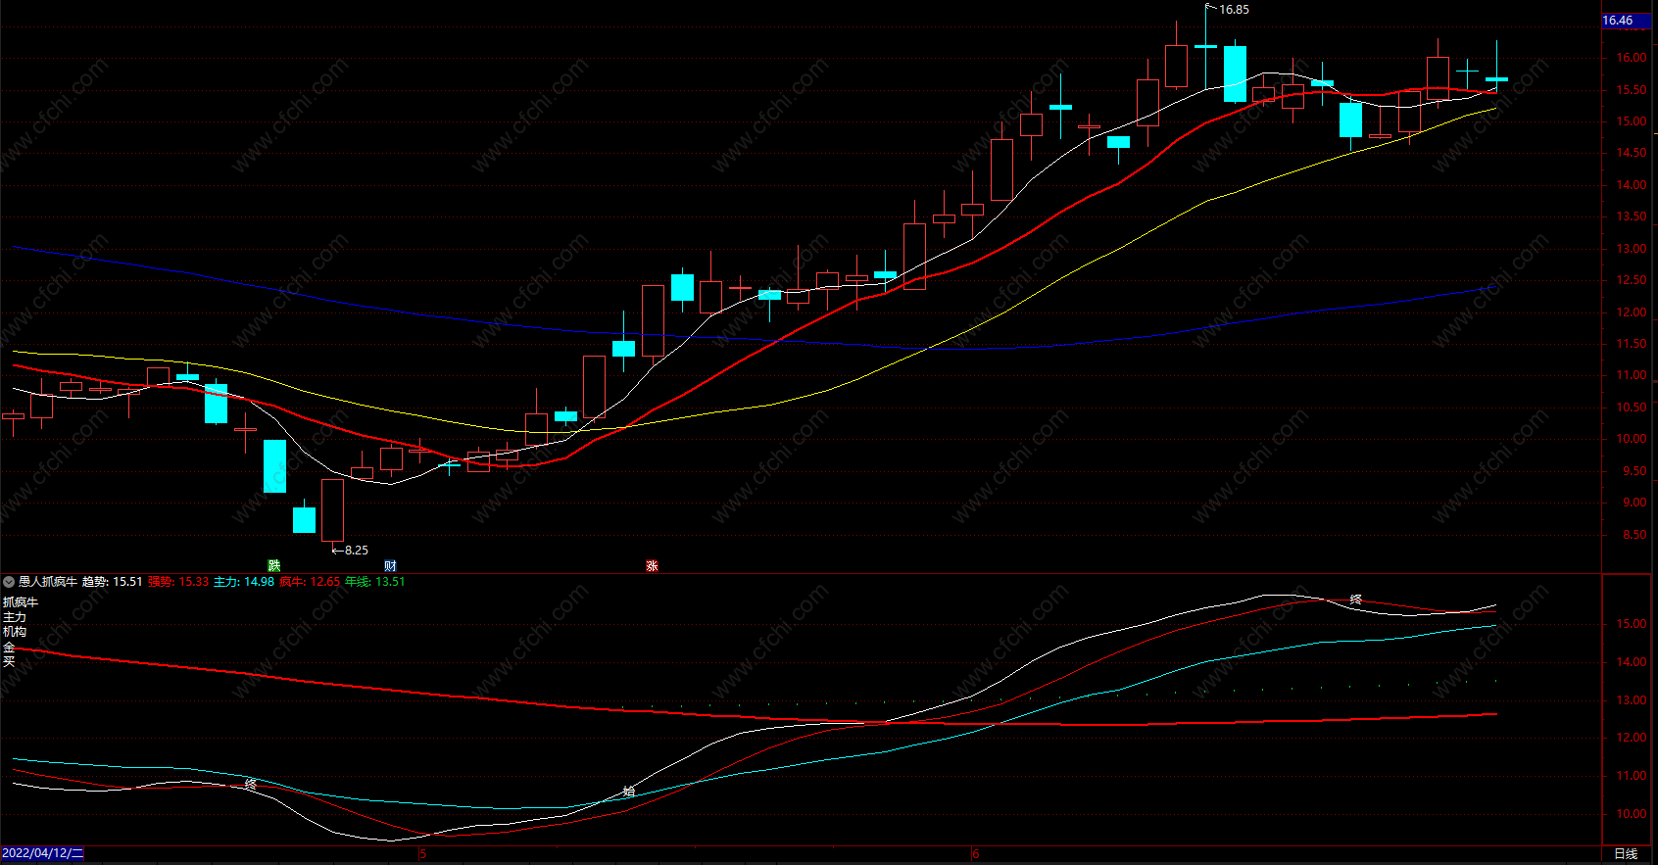Collapse the 愚人抓疯牛 indicator panel arrow

tap(9, 582)
